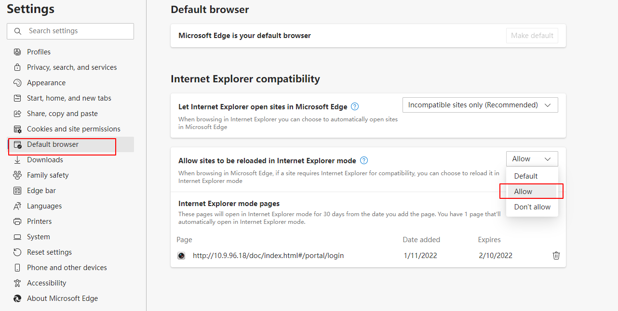Click the Edge bar icon
The width and height of the screenshot is (618, 311).
pos(17,191)
